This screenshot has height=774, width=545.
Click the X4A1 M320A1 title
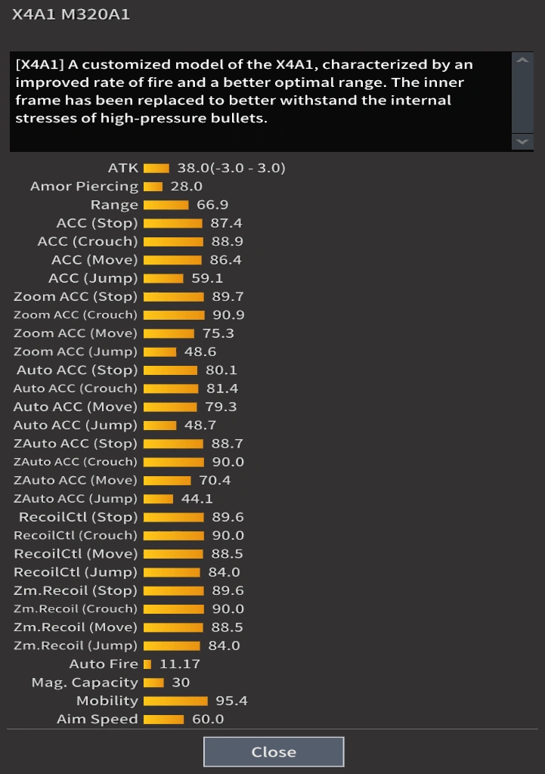[70, 14]
